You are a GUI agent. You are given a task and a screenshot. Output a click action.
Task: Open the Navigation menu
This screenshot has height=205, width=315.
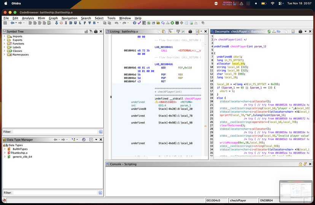pyautogui.click(x=69, y=18)
